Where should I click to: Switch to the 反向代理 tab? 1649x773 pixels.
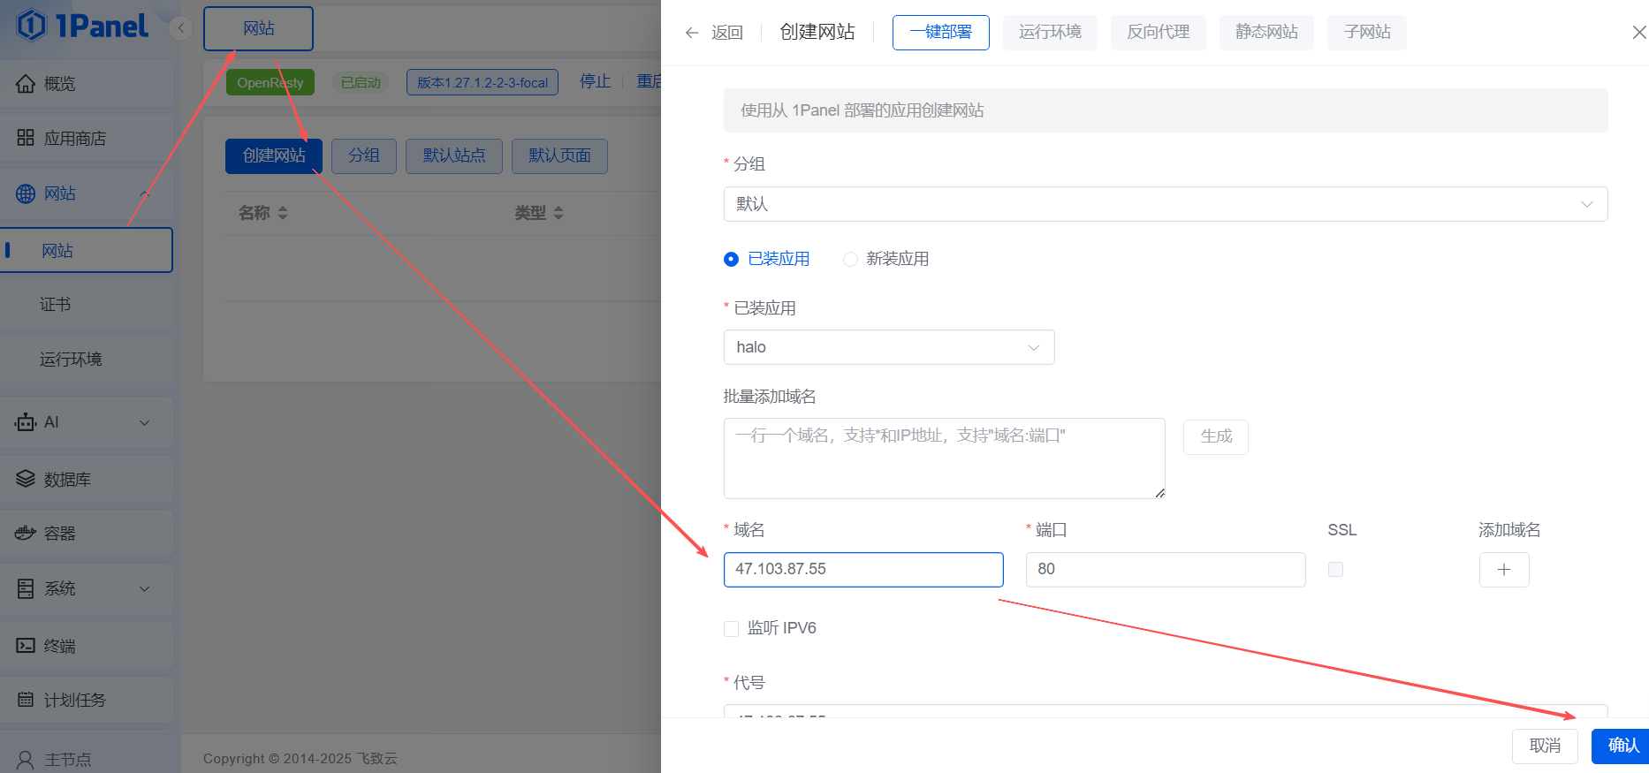(1158, 33)
